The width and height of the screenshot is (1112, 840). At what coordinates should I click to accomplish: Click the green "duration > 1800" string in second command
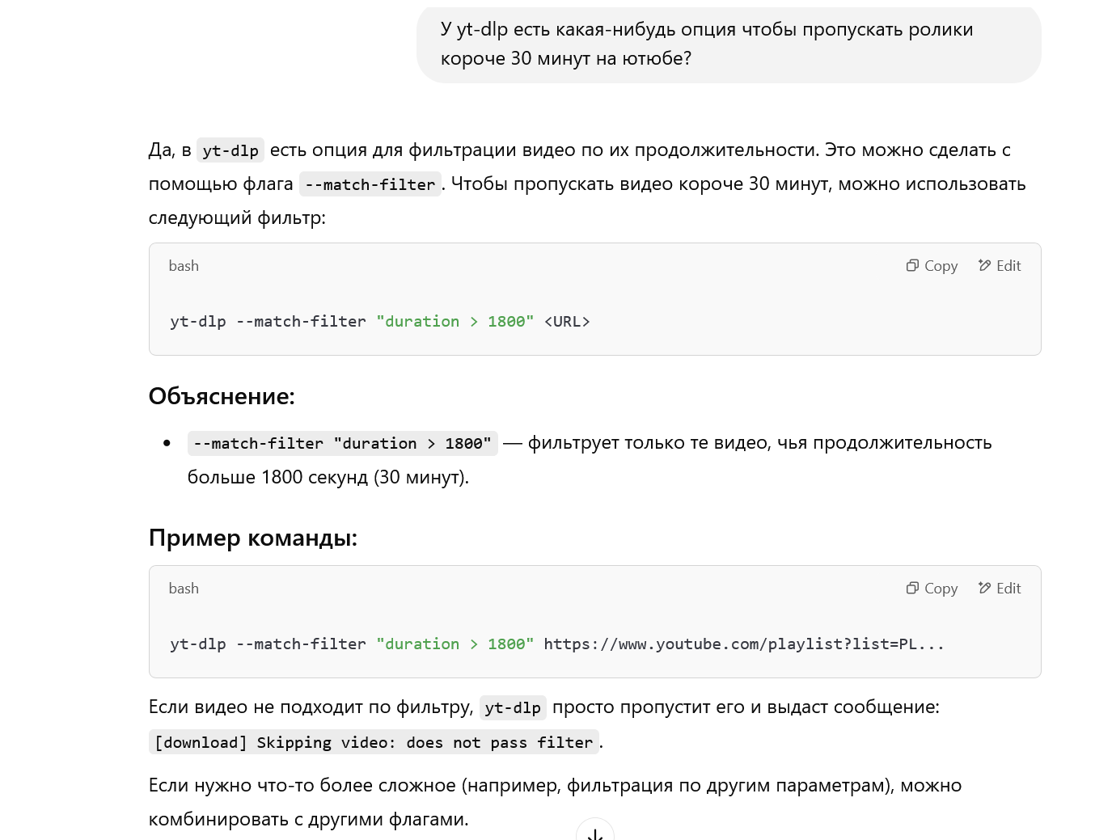455,644
